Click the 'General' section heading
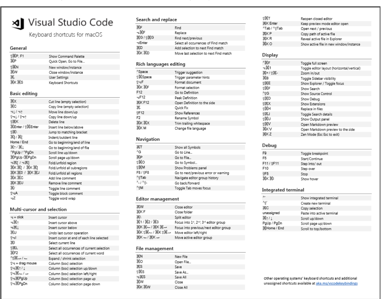Image resolution: width=382 pixels, height=299 pixels. pos(18,48)
